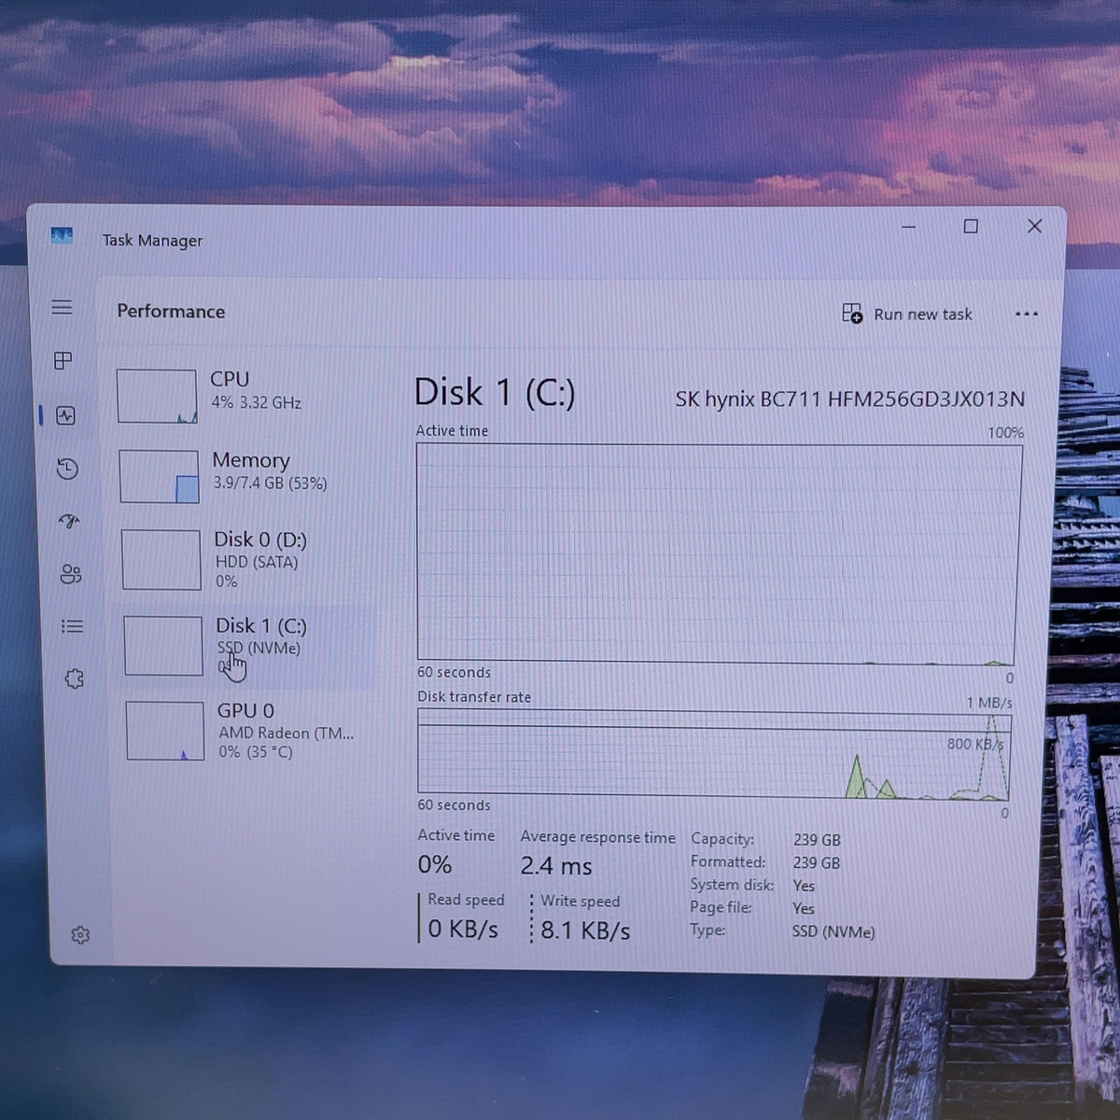Select CPU in the performance list
The image size is (1120, 1120).
coord(245,395)
